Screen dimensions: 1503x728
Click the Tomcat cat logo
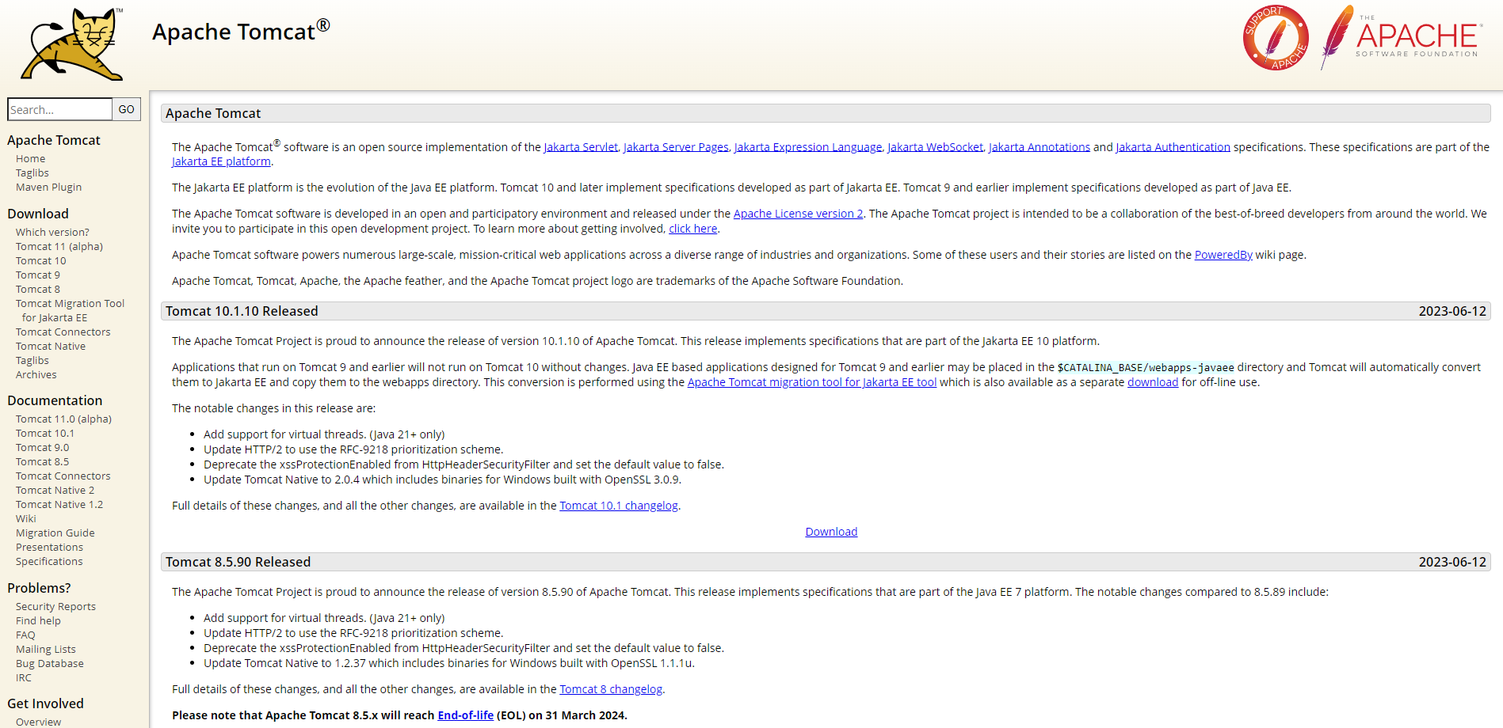(x=73, y=44)
